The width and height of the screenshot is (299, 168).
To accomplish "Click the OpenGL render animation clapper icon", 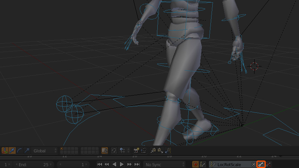I will (x=144, y=151).
